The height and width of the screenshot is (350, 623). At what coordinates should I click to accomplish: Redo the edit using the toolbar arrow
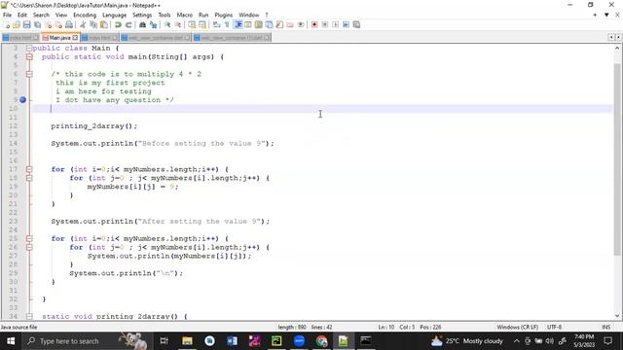(128, 24)
